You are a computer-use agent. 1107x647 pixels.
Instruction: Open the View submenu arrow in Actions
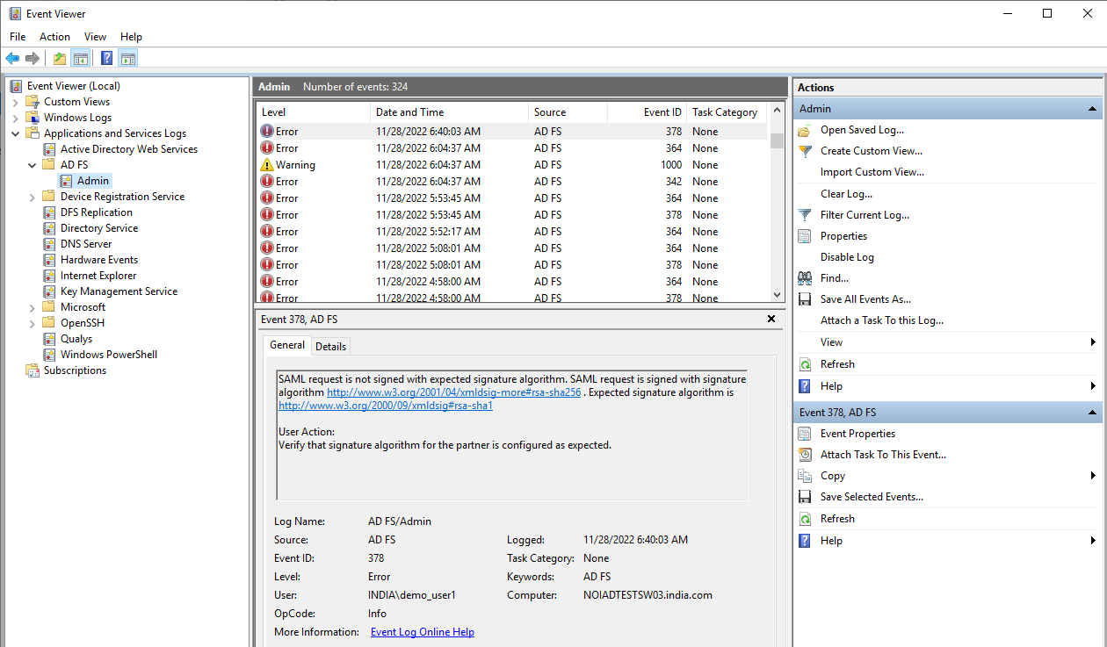tap(1093, 342)
